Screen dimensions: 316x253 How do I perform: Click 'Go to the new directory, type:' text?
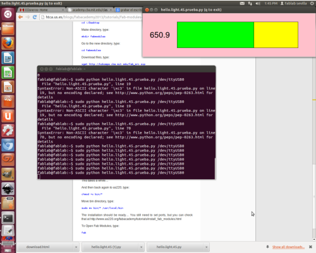point(100,44)
